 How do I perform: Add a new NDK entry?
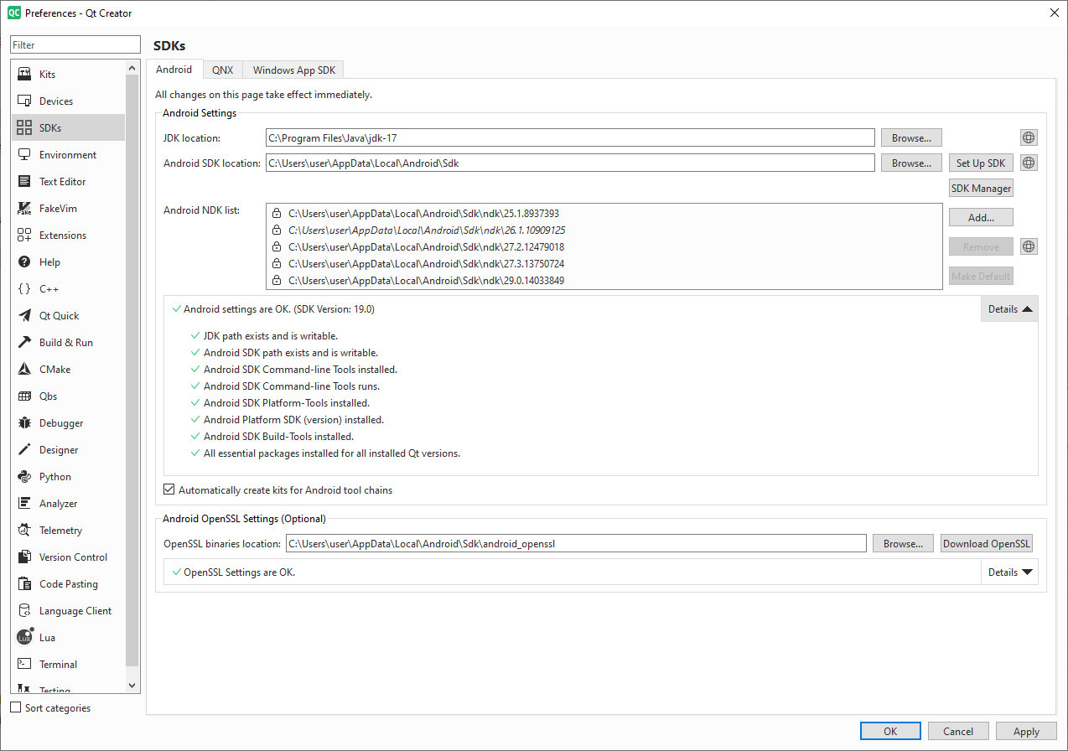click(x=981, y=217)
